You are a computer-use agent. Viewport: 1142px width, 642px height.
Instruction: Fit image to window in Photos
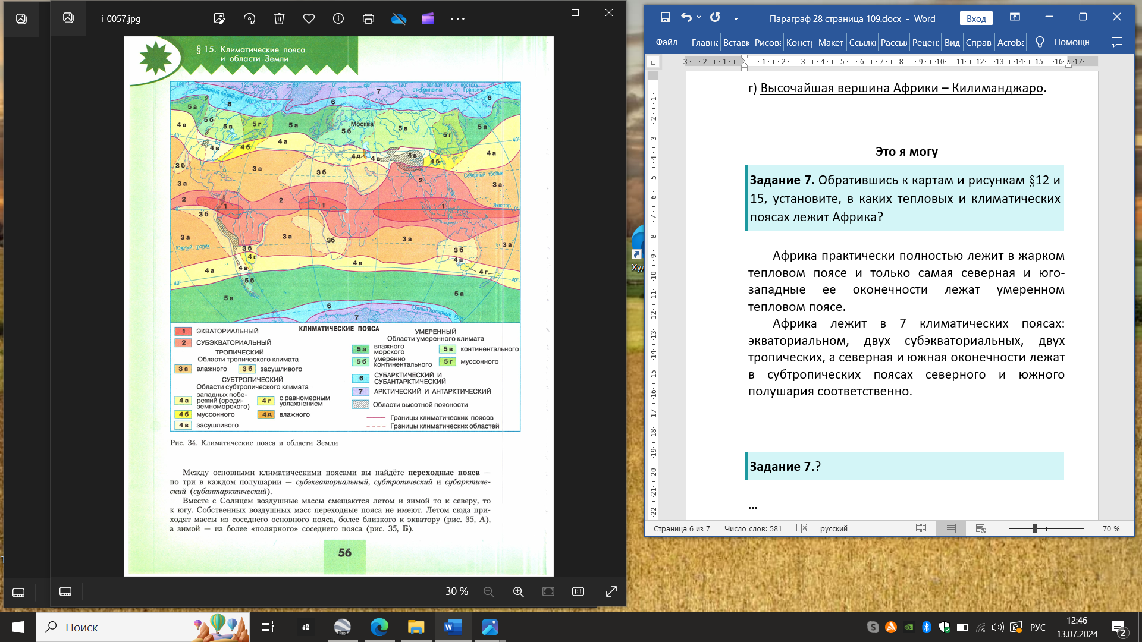click(x=548, y=591)
